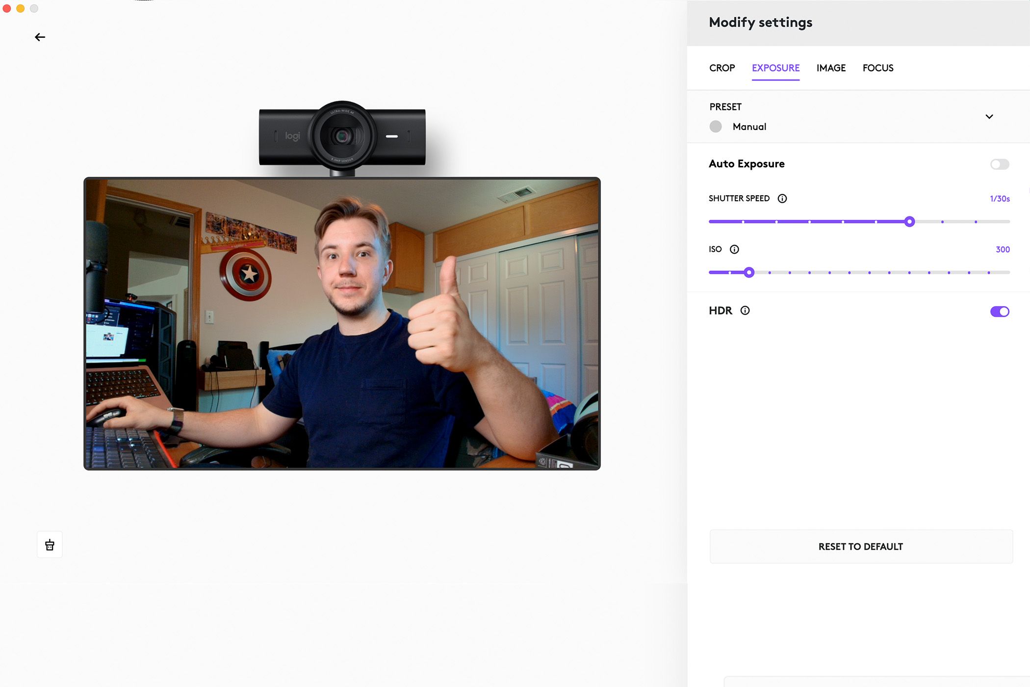This screenshot has width=1030, height=687.
Task: Switch to the Crop tab
Action: click(722, 68)
